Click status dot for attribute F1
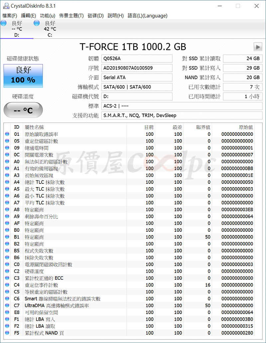The height and width of the screenshot is (343, 266). (7, 319)
